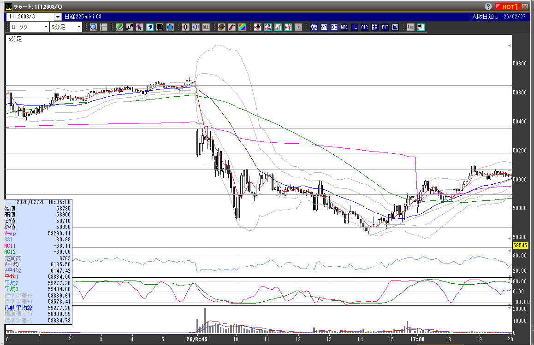This screenshot has width=534, height=345.
Task: Select the eraser tool icon
Action: 149,27
